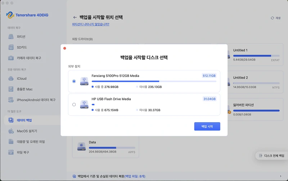Click the iCloud cloud icon
Screen dimensions: 288x181
(x=11, y=78)
